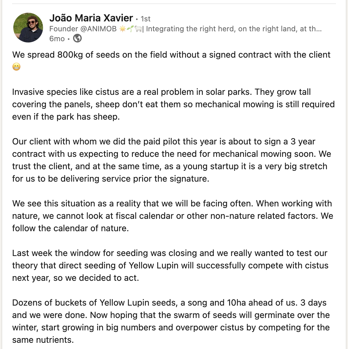Screen dimensions: 348x349
Task: Click the 'Invasive species like cistus' paragraph
Action: [173, 104]
